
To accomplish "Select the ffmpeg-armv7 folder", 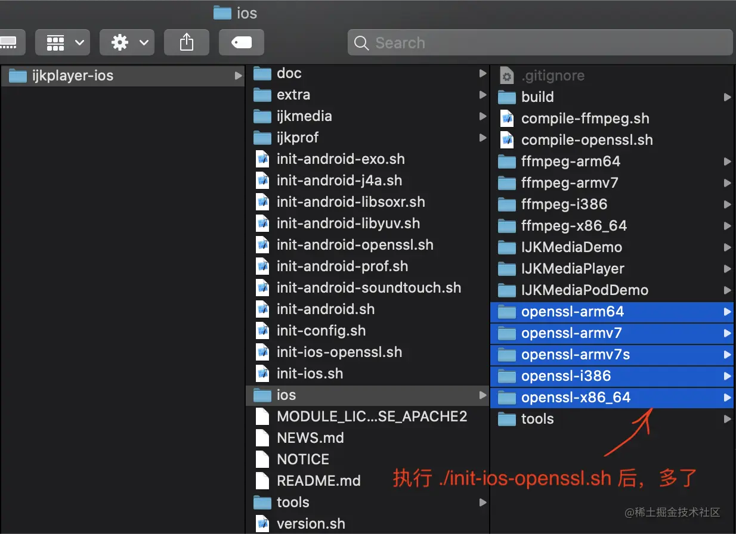I will click(x=612, y=183).
